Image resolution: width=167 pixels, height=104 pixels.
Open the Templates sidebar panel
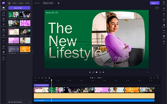pos(3,19)
